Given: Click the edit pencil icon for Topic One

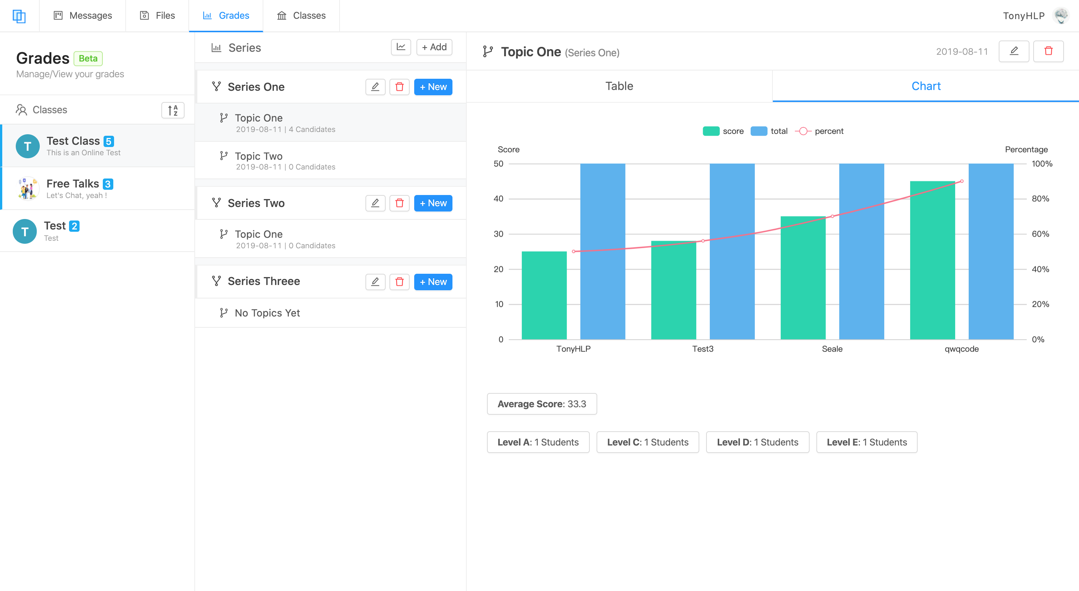Looking at the screenshot, I should click(1014, 51).
